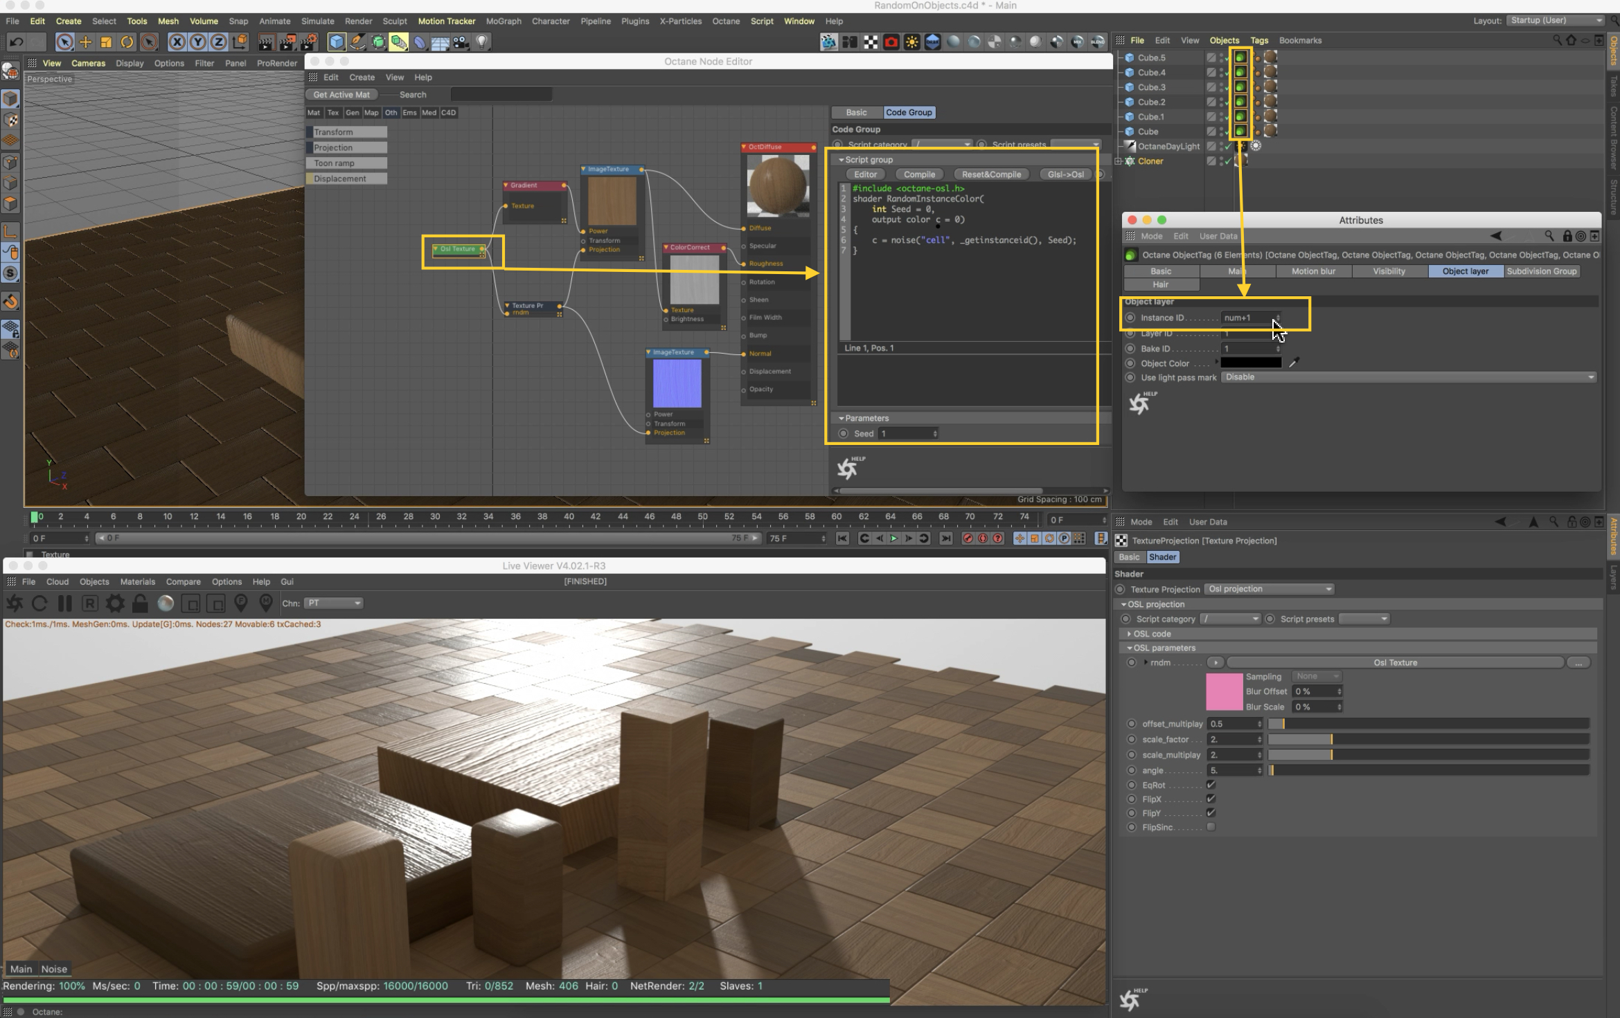1620x1018 pixels.
Task: Expand the OSL code section
Action: (x=1129, y=634)
